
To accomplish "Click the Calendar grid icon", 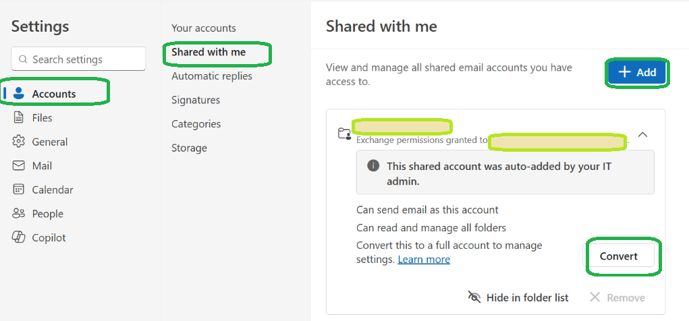I will pyautogui.click(x=18, y=189).
